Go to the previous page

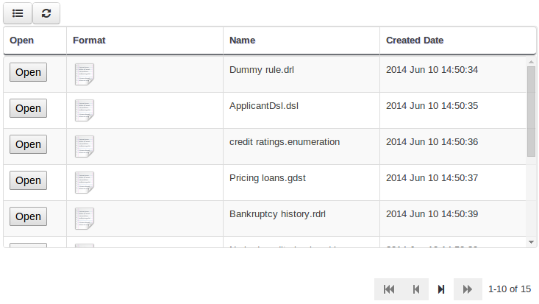pyautogui.click(x=415, y=289)
